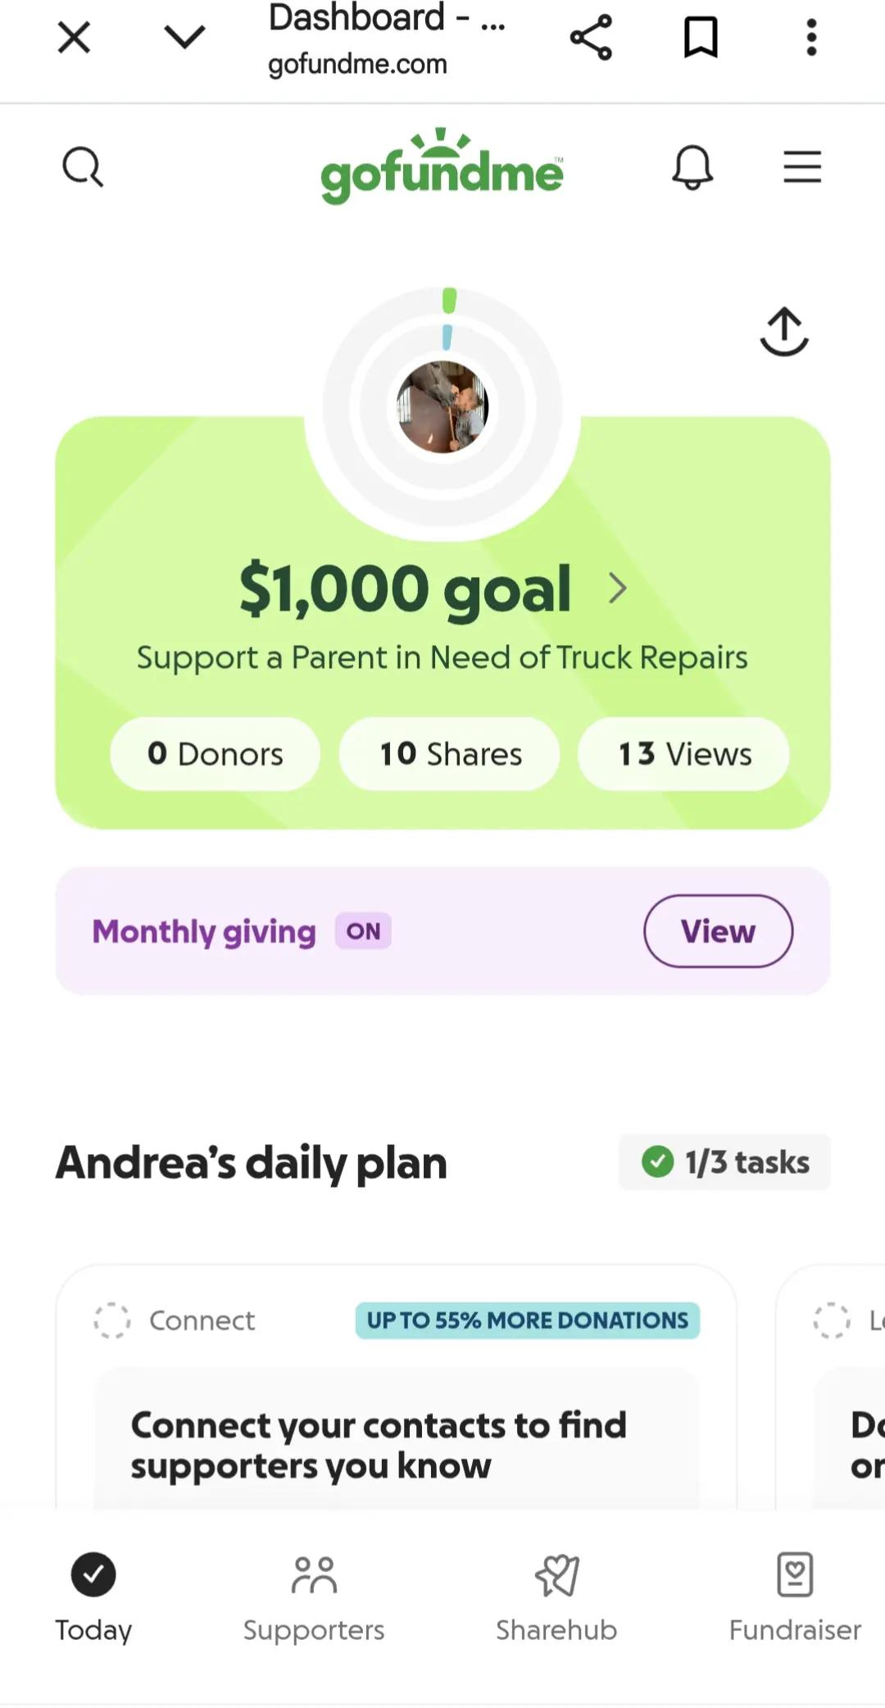Tap the upload share arrow icon
The image size is (885, 1708).
(x=784, y=332)
